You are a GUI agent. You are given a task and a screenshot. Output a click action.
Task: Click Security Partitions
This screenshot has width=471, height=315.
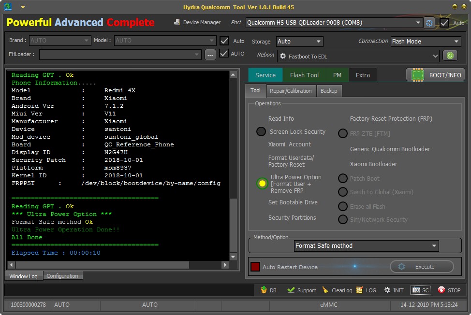coord(292,218)
